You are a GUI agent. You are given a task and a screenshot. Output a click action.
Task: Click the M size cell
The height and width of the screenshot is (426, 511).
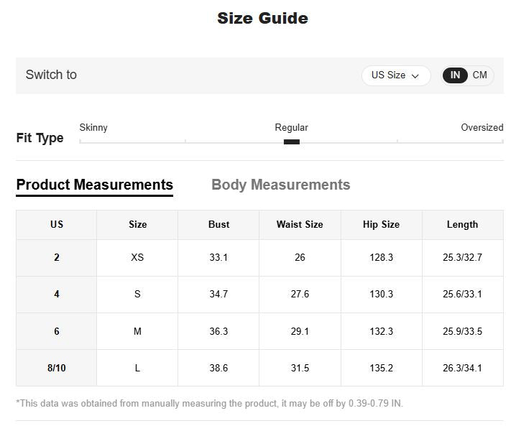pos(137,331)
